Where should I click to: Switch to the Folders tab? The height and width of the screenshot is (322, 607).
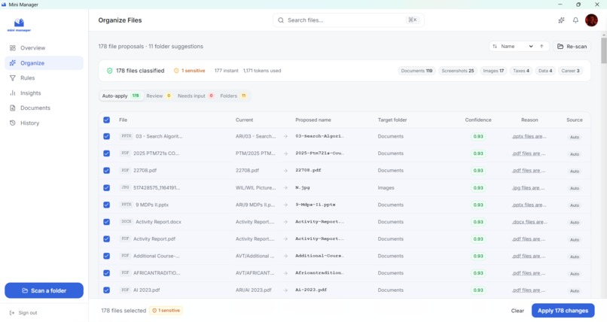click(x=233, y=96)
